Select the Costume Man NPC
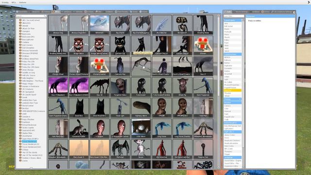The image size is (311, 175). (120, 66)
